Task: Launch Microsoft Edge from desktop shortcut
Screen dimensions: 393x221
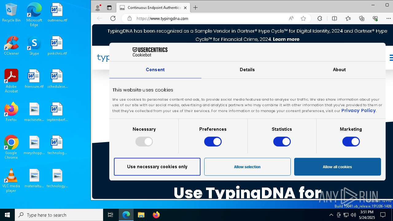Action: coord(34,15)
